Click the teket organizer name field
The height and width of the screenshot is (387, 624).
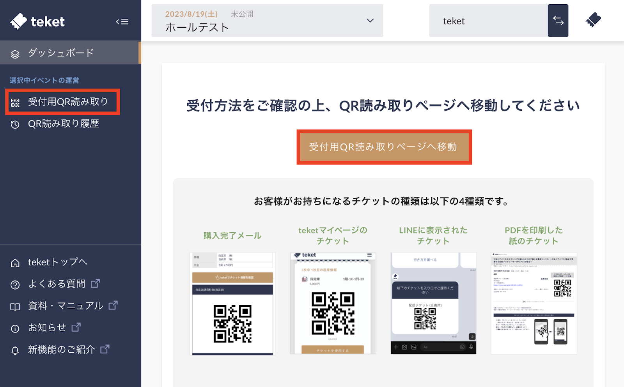pos(488,21)
